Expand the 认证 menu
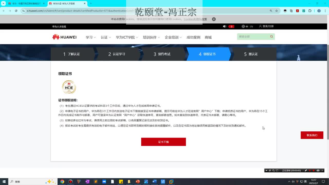 [x=106, y=37]
